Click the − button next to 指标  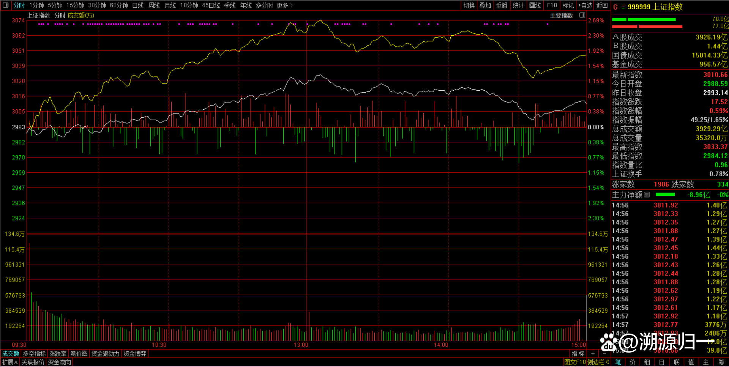pyautogui.click(x=604, y=353)
